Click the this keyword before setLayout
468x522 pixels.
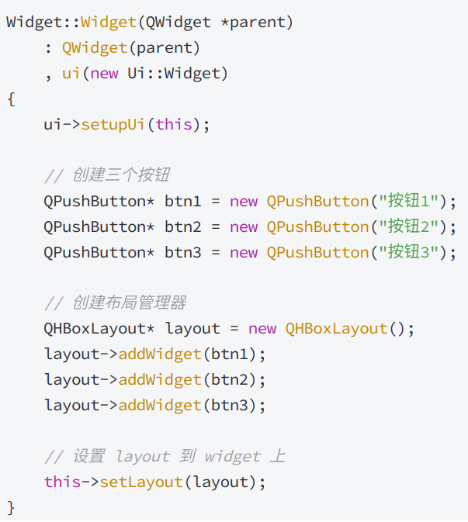(62, 482)
